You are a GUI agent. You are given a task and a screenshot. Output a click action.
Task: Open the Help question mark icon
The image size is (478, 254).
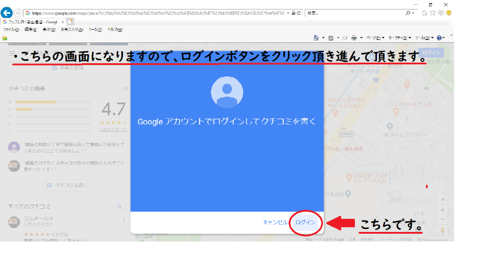coord(440,38)
